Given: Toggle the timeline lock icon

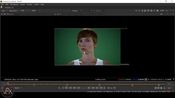Looking at the screenshot, I should pyautogui.click(x=161, y=88).
